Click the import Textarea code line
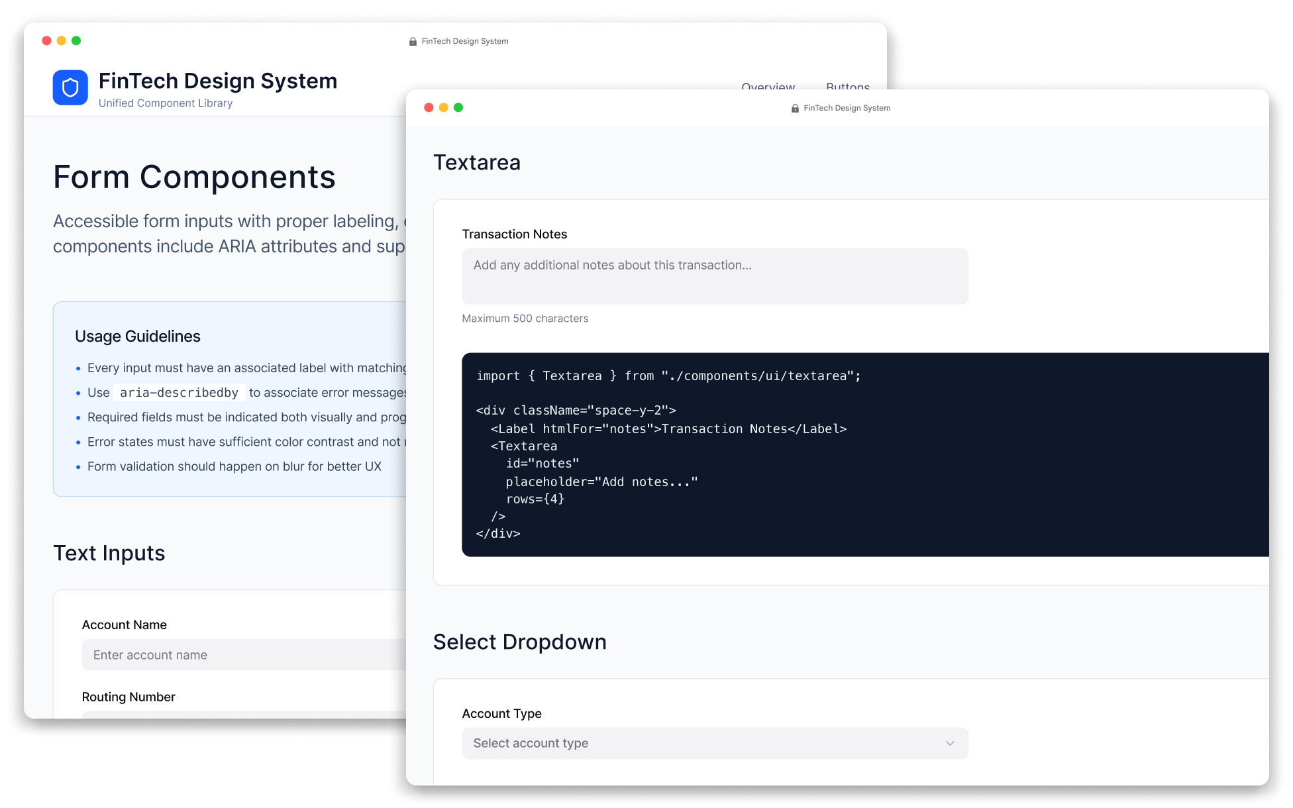 668,376
